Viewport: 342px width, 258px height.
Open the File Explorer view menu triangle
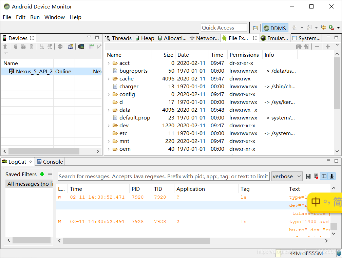coord(337,45)
